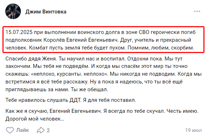Open the post date 19 июл
The image size is (208, 140).
194,130
